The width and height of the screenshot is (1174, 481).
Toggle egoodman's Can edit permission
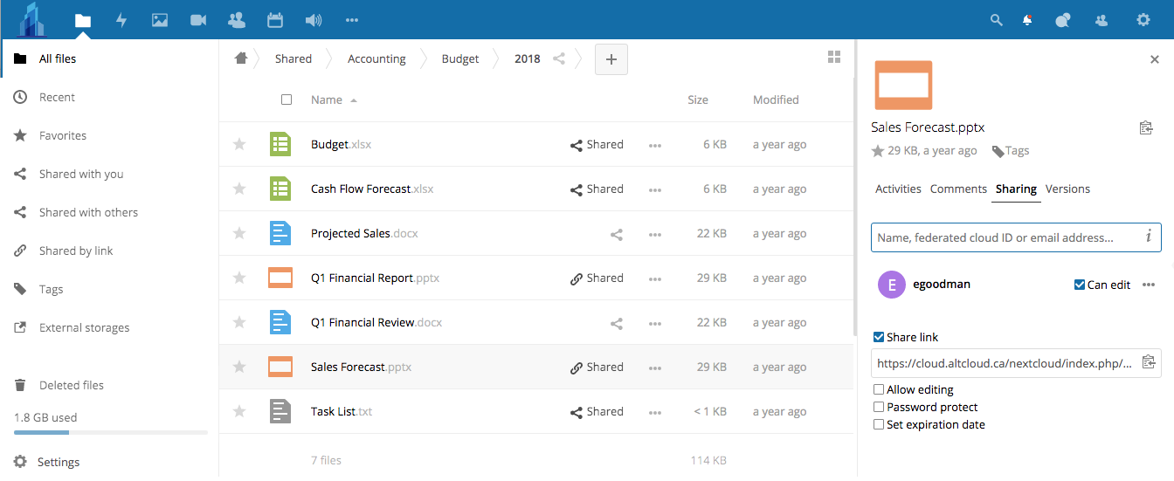pos(1080,285)
